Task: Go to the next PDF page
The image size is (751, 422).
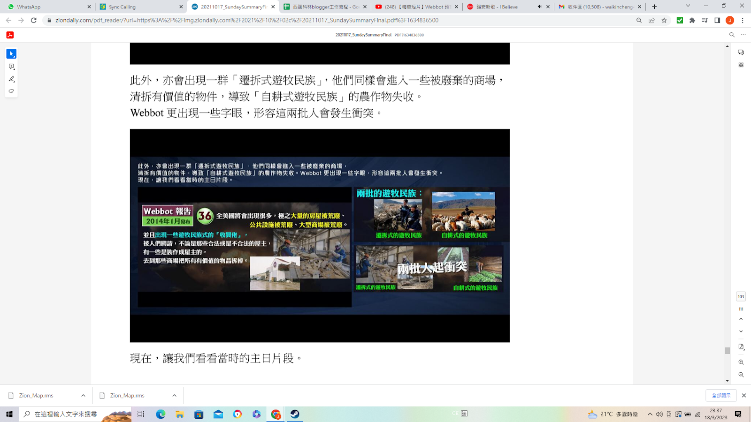Action: 741,332
